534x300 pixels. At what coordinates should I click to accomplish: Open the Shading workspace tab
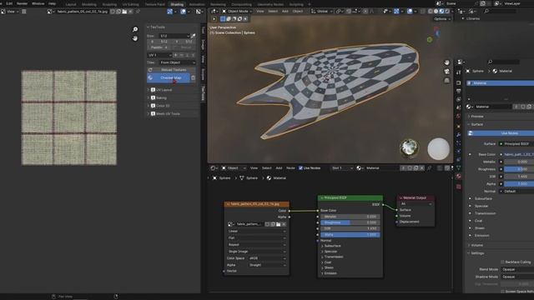coord(177,4)
